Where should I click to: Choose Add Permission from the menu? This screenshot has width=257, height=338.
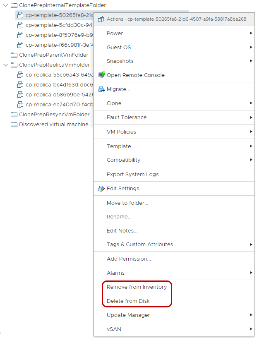pos(129,259)
